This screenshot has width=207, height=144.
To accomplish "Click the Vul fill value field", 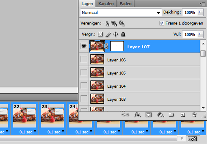I will point(190,34).
